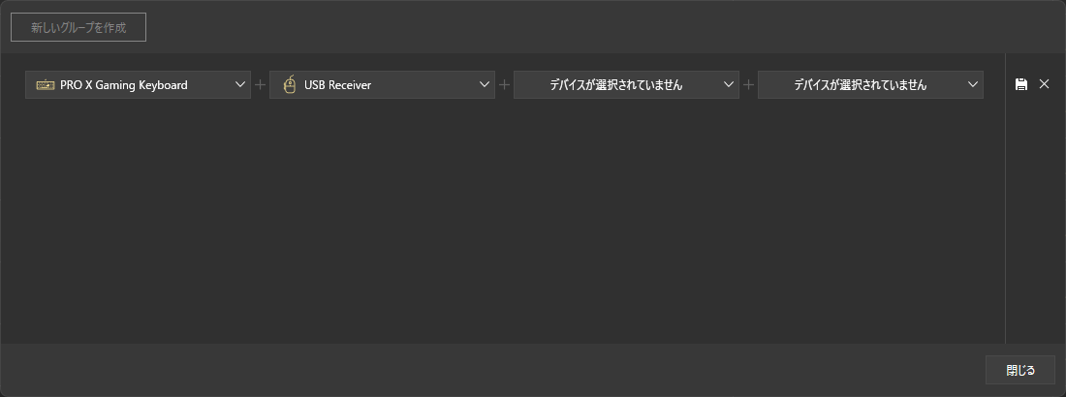Screen dimensions: 1066x397
Task: Click the 閉じる button
Action: point(1020,371)
